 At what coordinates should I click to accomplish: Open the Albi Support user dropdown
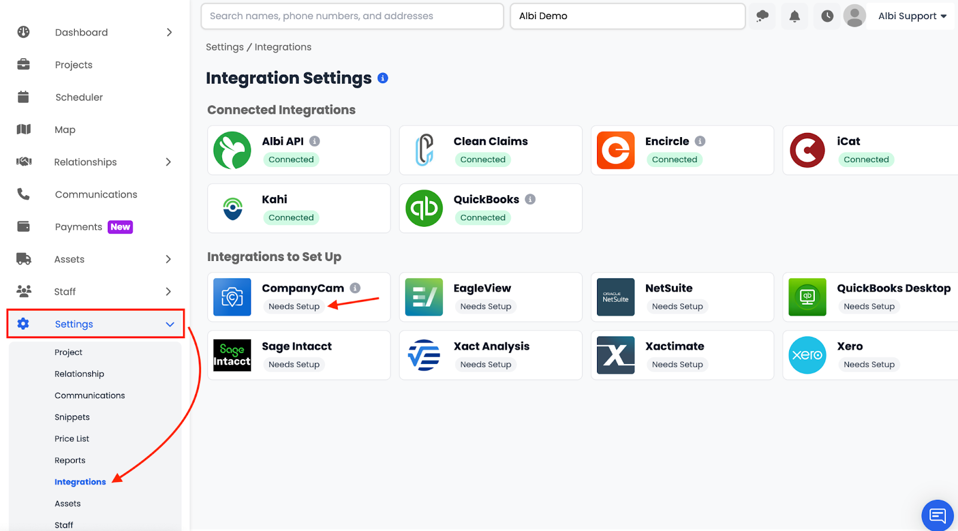[x=912, y=16]
